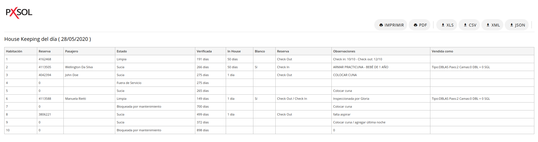Click the printer icon on PDF

coord(415,25)
